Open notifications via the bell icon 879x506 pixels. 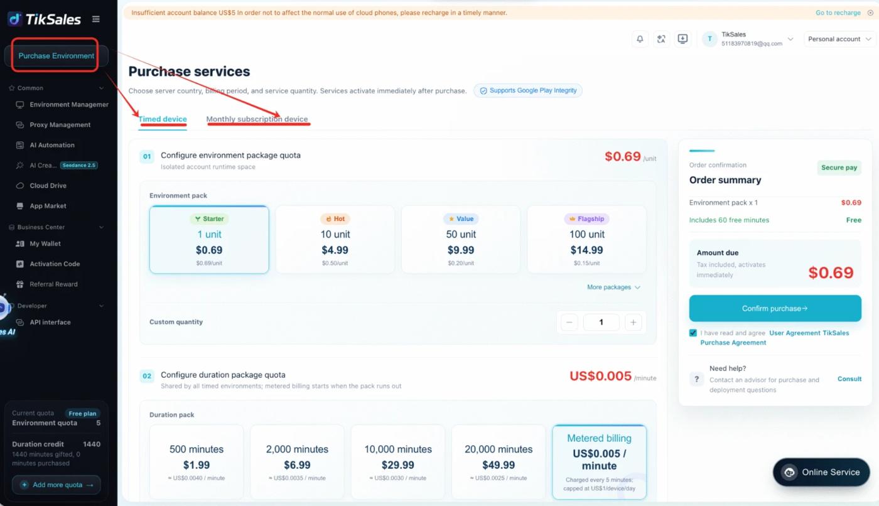pos(640,39)
